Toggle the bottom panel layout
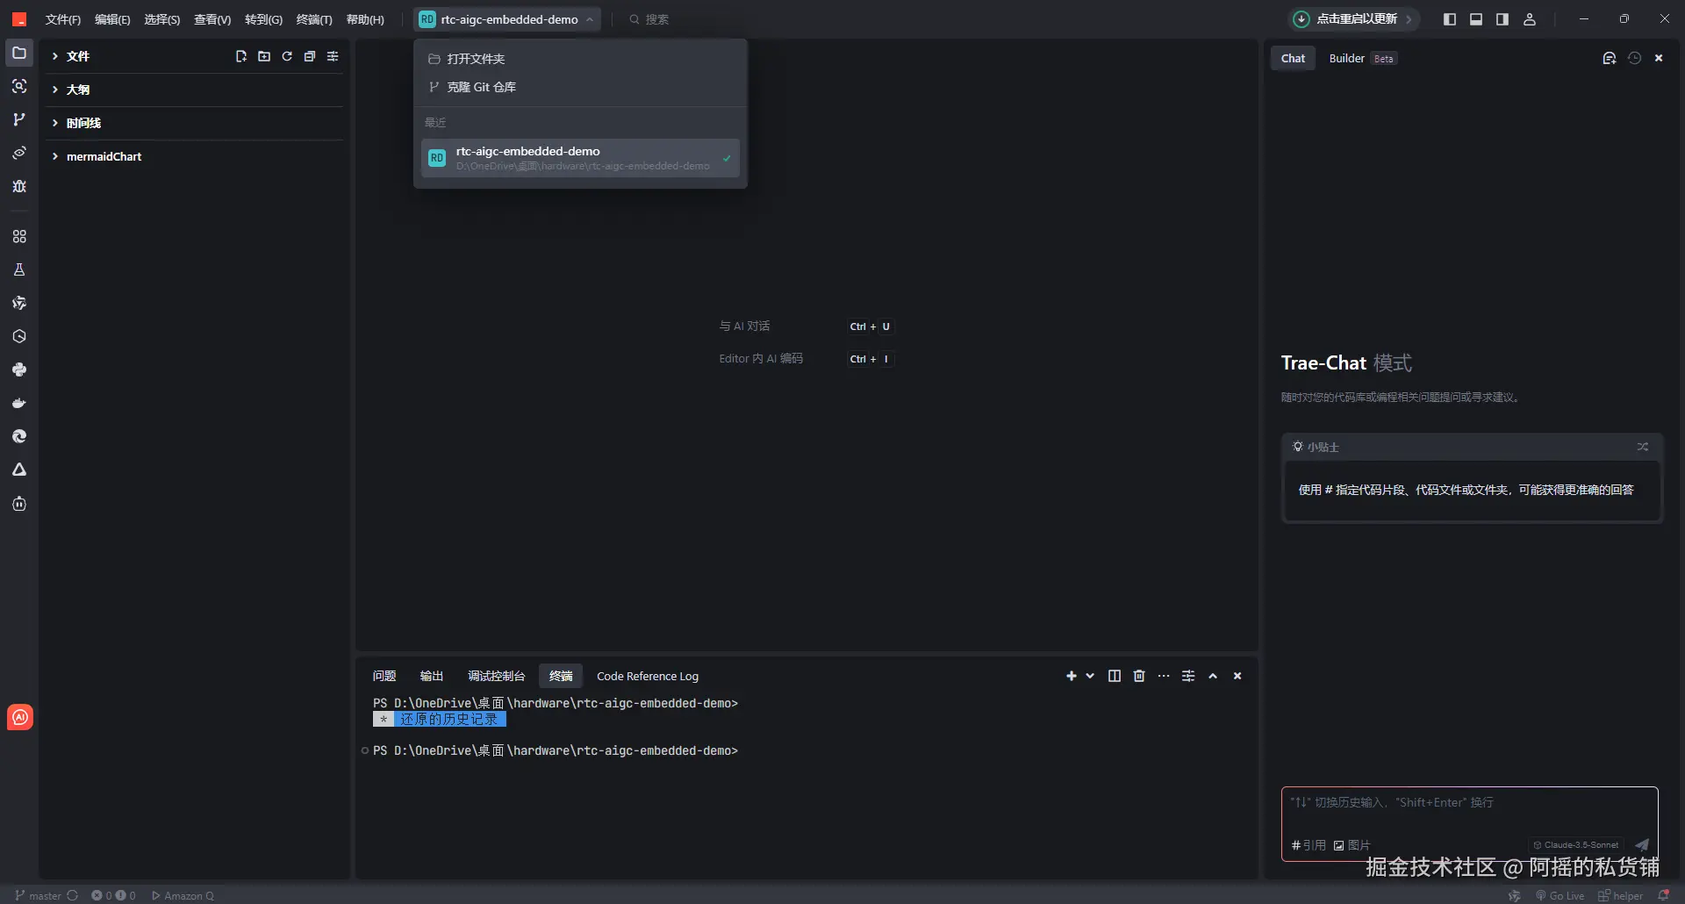 tap(1476, 19)
